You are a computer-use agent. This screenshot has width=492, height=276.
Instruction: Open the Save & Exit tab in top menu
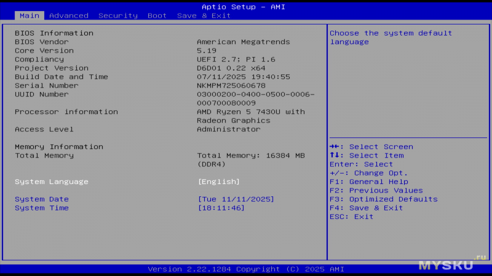[x=204, y=15]
